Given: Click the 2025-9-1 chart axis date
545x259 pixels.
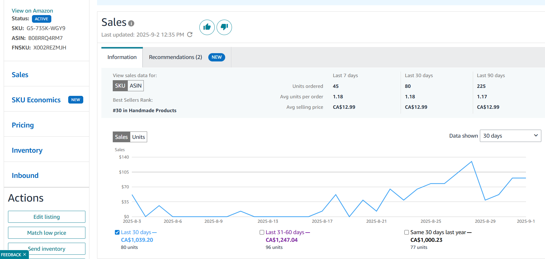Looking at the screenshot, I should [526, 221].
